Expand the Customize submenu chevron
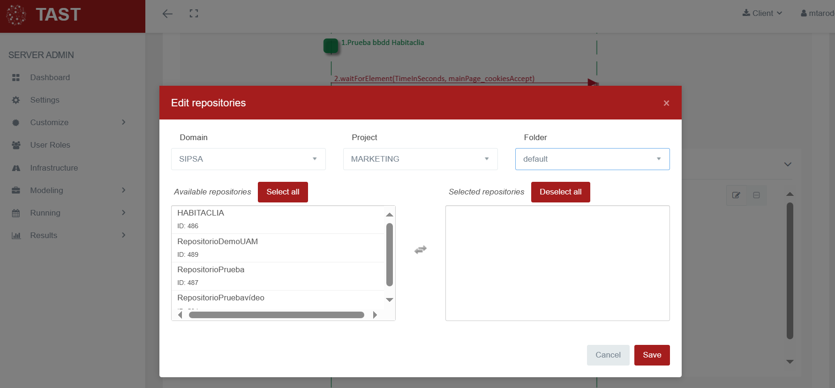 click(x=124, y=122)
